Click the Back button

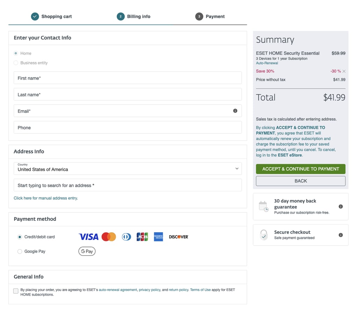click(300, 181)
